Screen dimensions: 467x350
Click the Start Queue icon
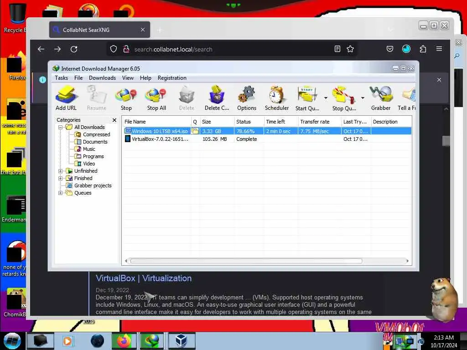click(307, 98)
